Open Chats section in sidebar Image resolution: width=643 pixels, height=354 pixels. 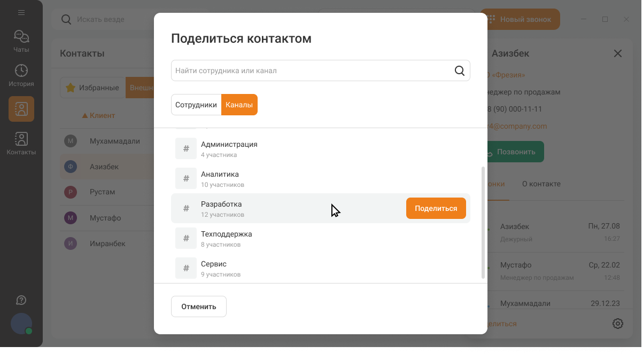point(21,41)
